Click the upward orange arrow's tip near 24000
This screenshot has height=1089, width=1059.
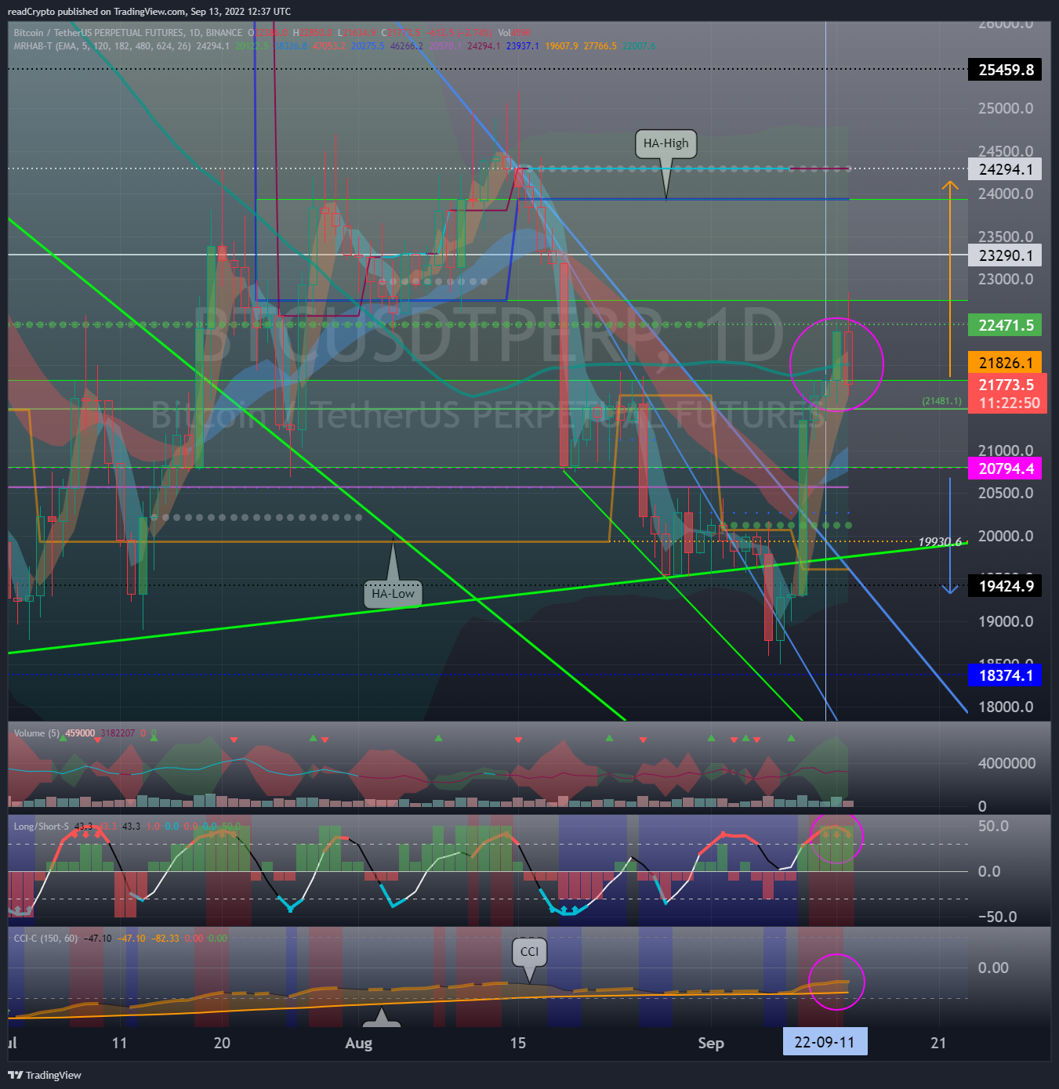point(950,183)
